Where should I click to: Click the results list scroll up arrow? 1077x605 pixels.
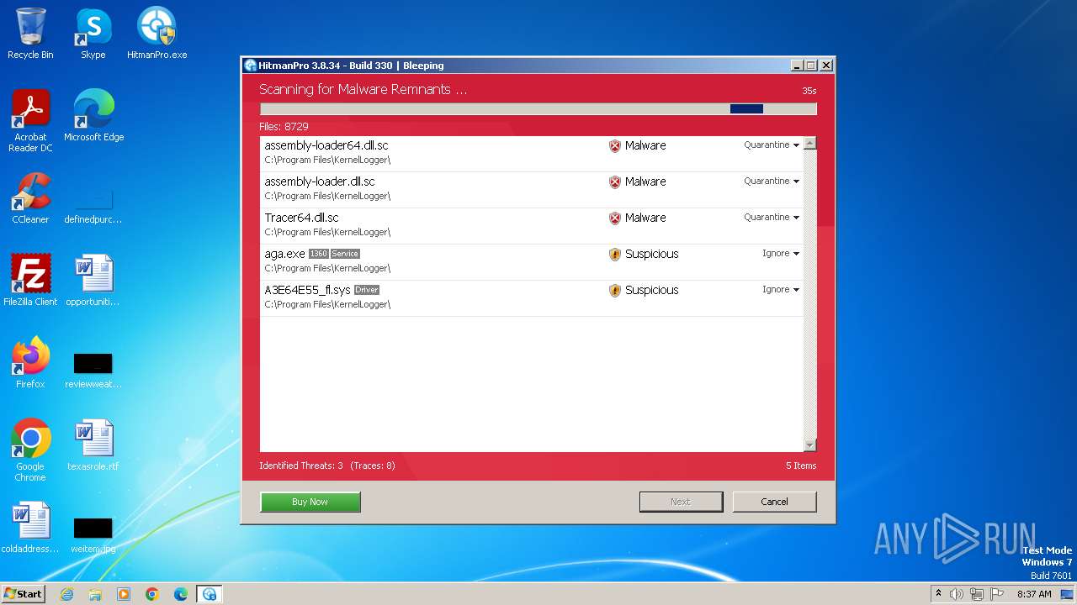[810, 144]
